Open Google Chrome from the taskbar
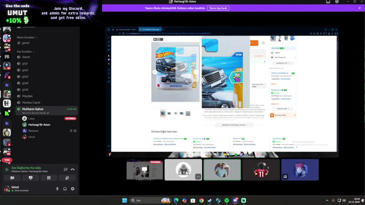This screenshot has height=205, width=365. [201, 200]
